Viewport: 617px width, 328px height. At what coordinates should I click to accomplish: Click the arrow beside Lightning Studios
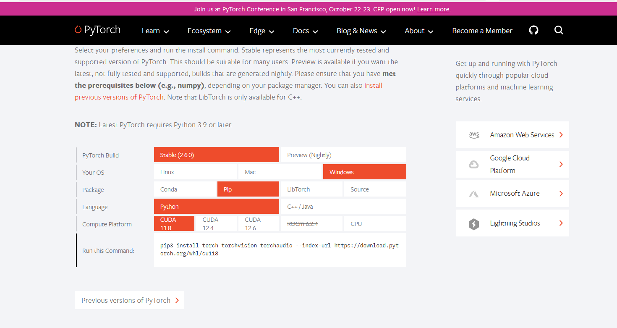(x=561, y=223)
